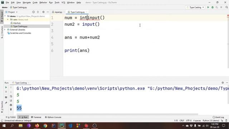Click the Run console horizontal scrollbar
Screen dimensions: 229x129
click(107, 114)
